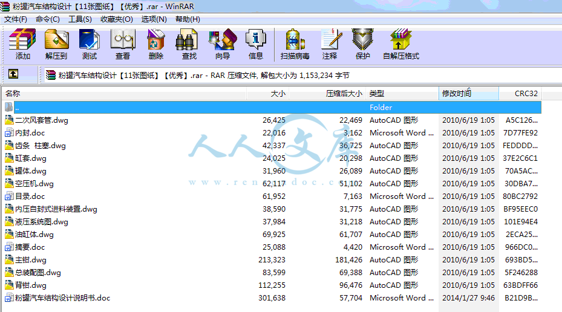Click the date 2014/1/27 9:46
Screen dimensions: 562x312
point(468,298)
